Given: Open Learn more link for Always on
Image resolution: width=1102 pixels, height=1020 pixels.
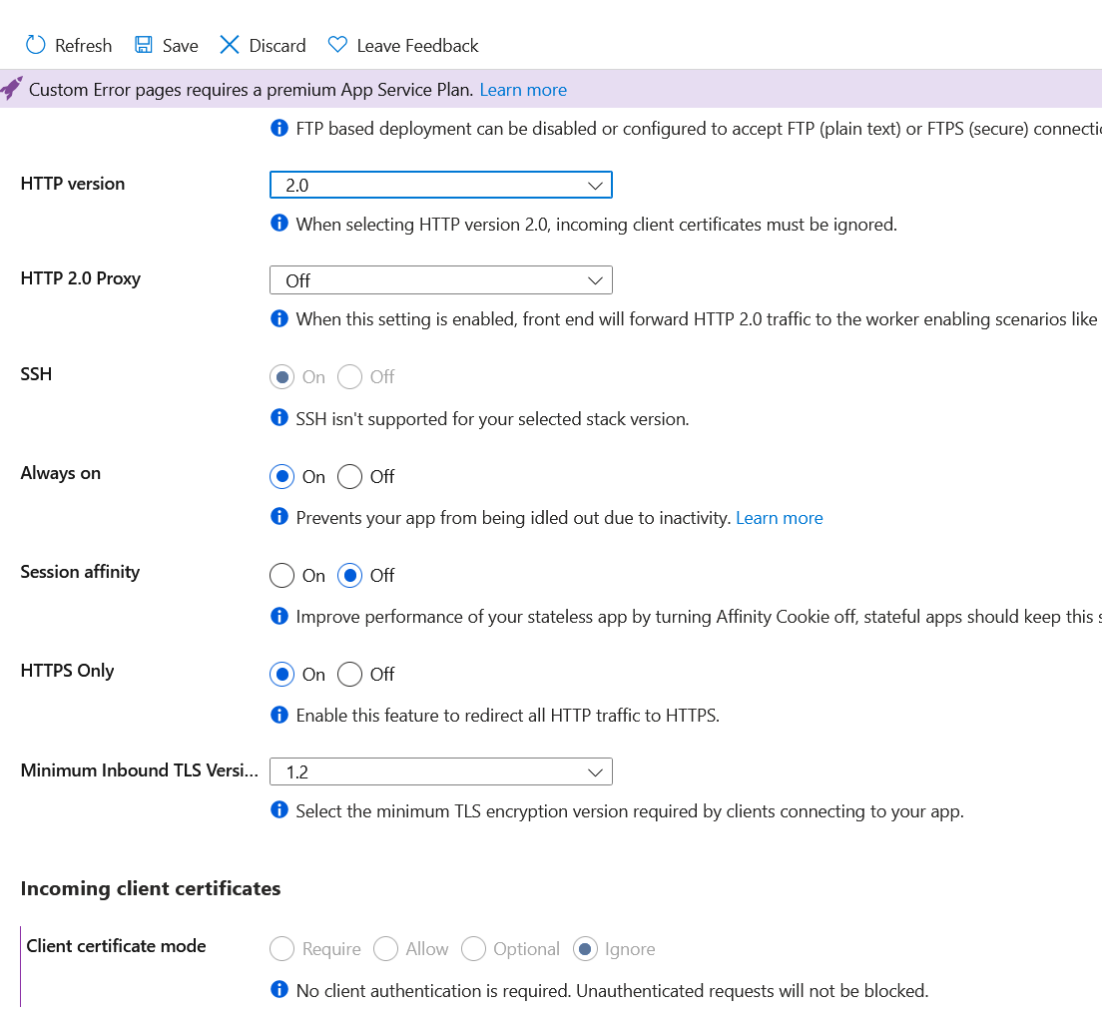Looking at the screenshot, I should click(x=779, y=518).
